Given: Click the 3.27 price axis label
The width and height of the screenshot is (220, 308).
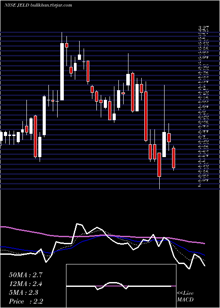Looking at the screenshot, I should click(x=203, y=29).
